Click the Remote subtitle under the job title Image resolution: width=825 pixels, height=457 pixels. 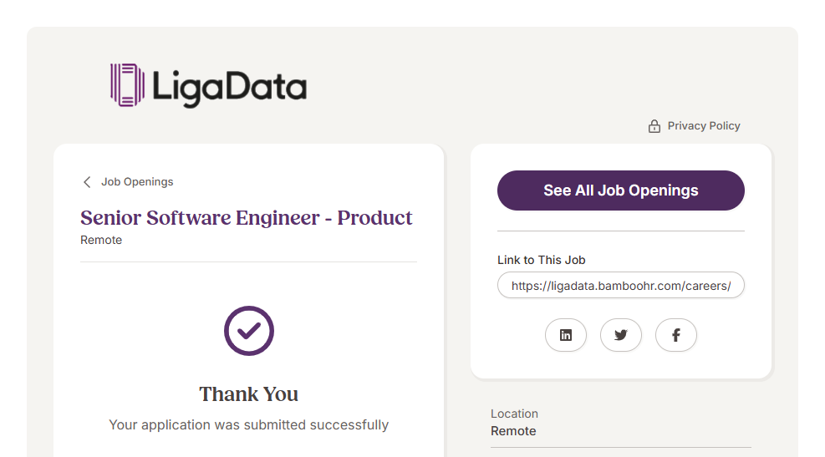point(101,241)
